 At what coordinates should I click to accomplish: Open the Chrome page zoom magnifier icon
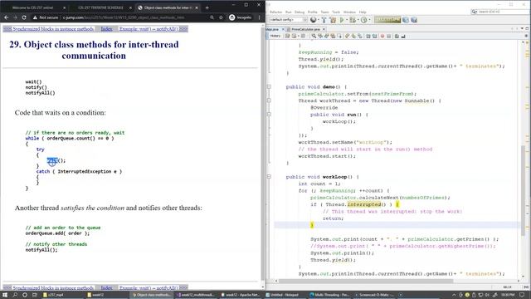point(212,17)
